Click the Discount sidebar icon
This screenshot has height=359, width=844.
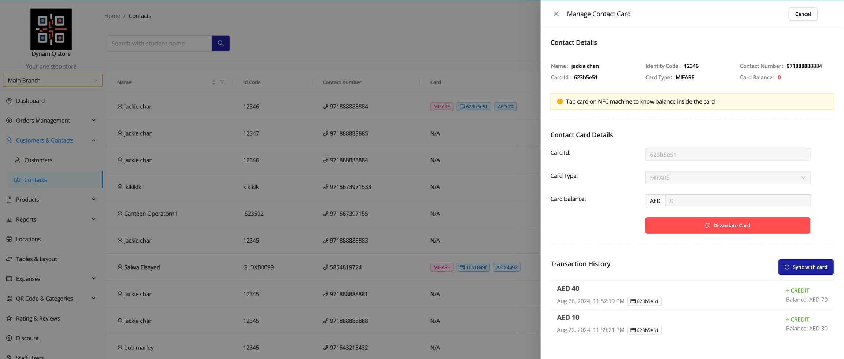tap(9, 338)
